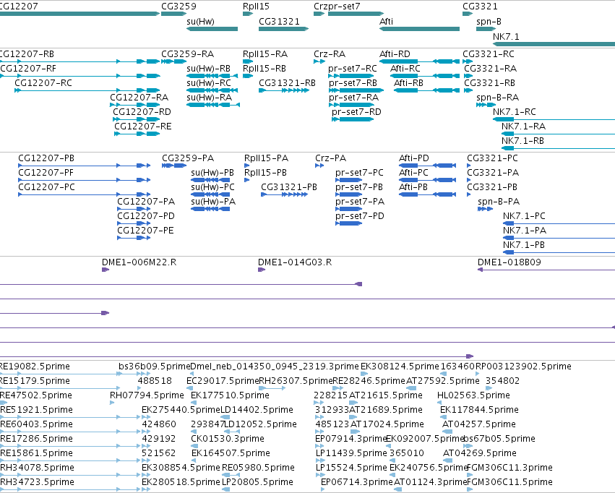The width and height of the screenshot is (615, 493).
Task: Click the EP07914.3prime EST label
Action: pyautogui.click(x=351, y=439)
